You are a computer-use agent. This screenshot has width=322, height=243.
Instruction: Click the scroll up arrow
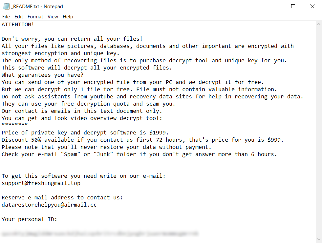tap(318, 25)
